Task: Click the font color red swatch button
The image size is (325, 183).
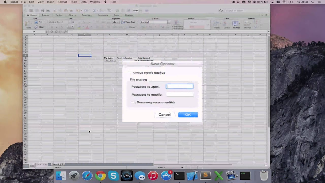Action: point(87,27)
